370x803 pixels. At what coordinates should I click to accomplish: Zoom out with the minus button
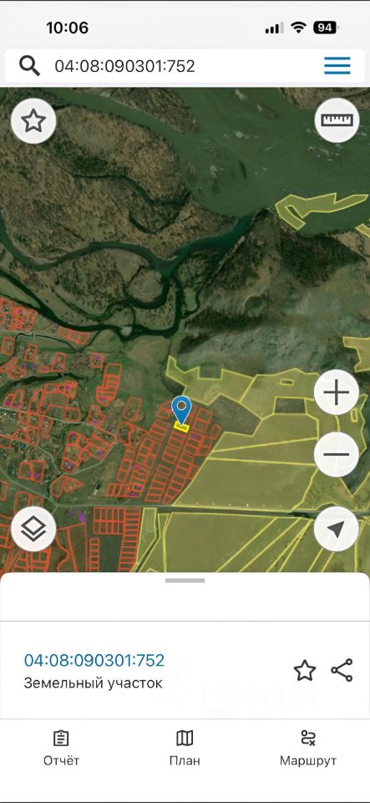[337, 454]
